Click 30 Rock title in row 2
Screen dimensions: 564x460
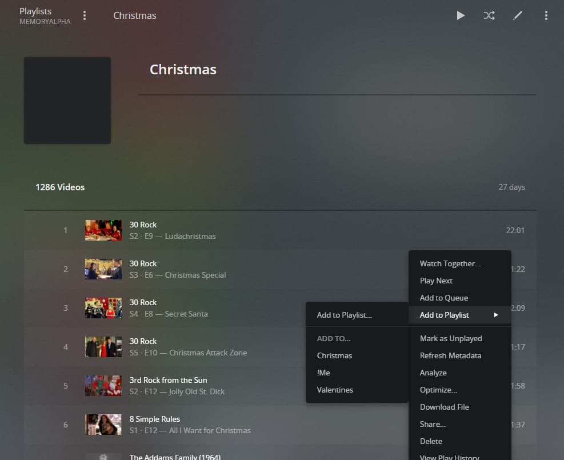click(x=143, y=263)
